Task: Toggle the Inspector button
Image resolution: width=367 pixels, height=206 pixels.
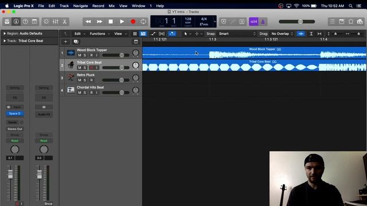Action: click(16, 22)
